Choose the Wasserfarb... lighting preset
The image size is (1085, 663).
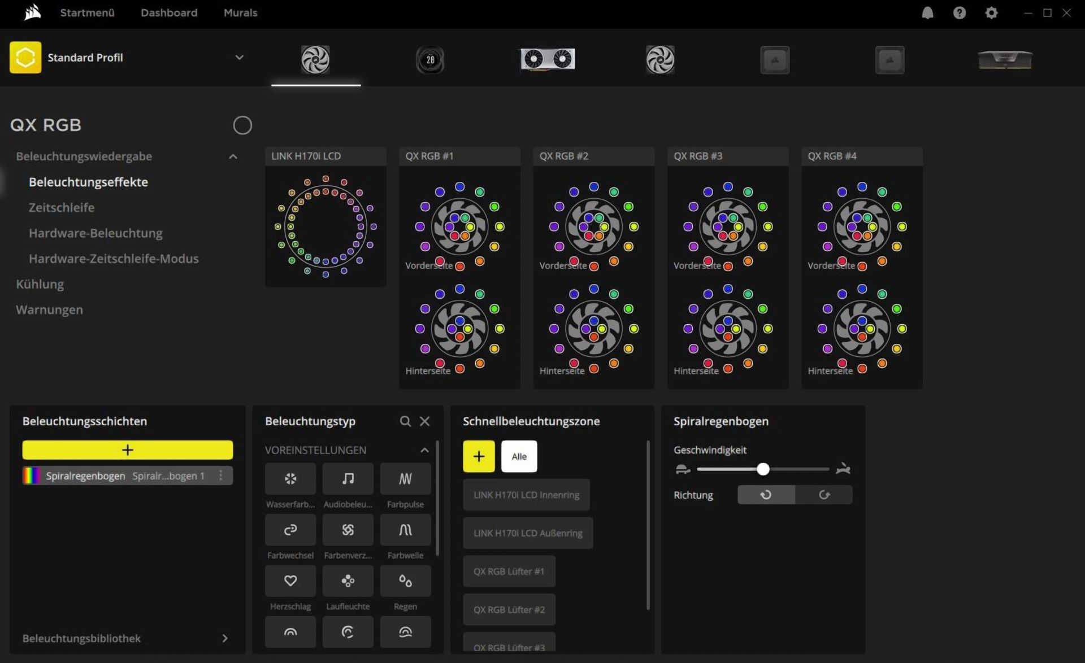(290, 478)
